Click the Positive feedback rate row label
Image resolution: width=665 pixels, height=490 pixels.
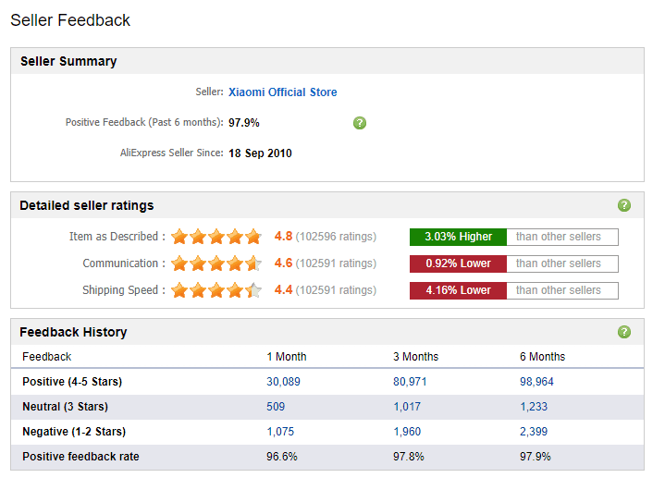(80, 457)
